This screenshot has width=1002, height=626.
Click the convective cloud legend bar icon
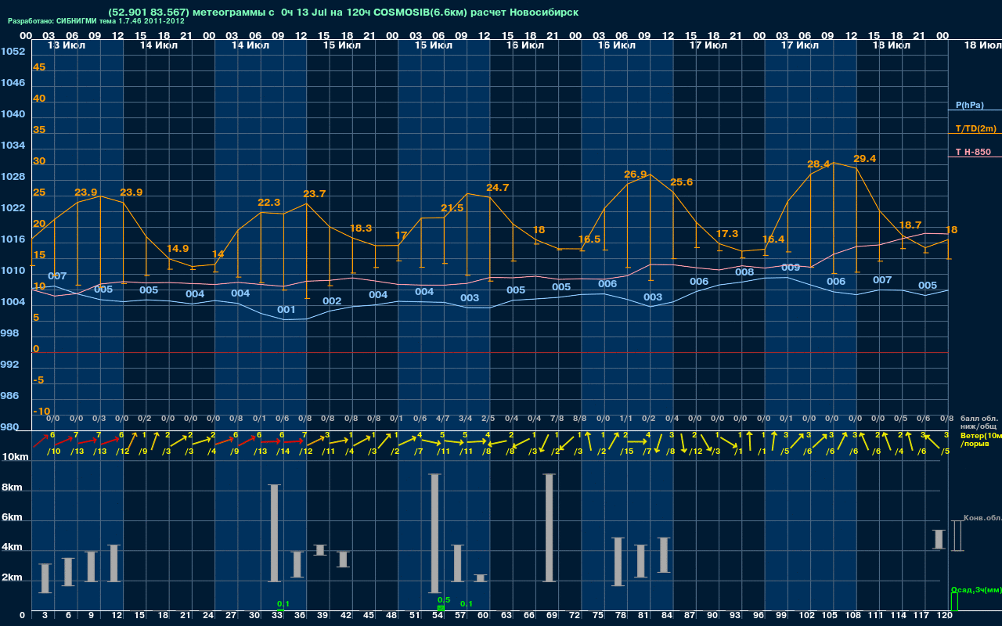coord(957,536)
